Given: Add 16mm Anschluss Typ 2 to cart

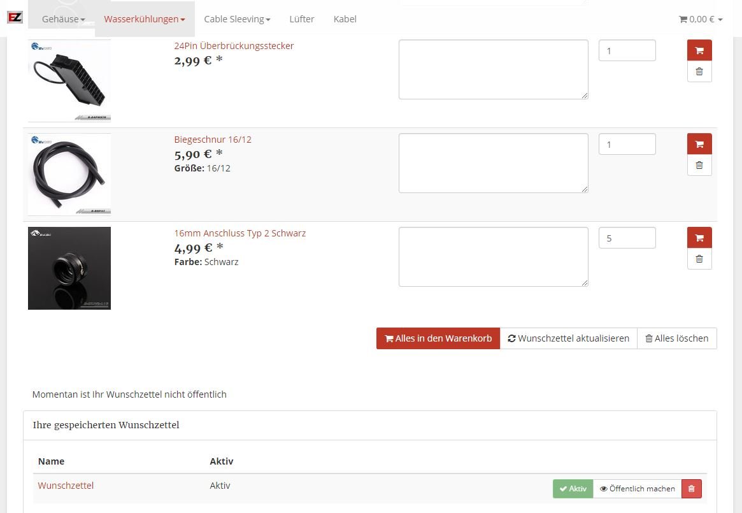Looking at the screenshot, I should (699, 238).
